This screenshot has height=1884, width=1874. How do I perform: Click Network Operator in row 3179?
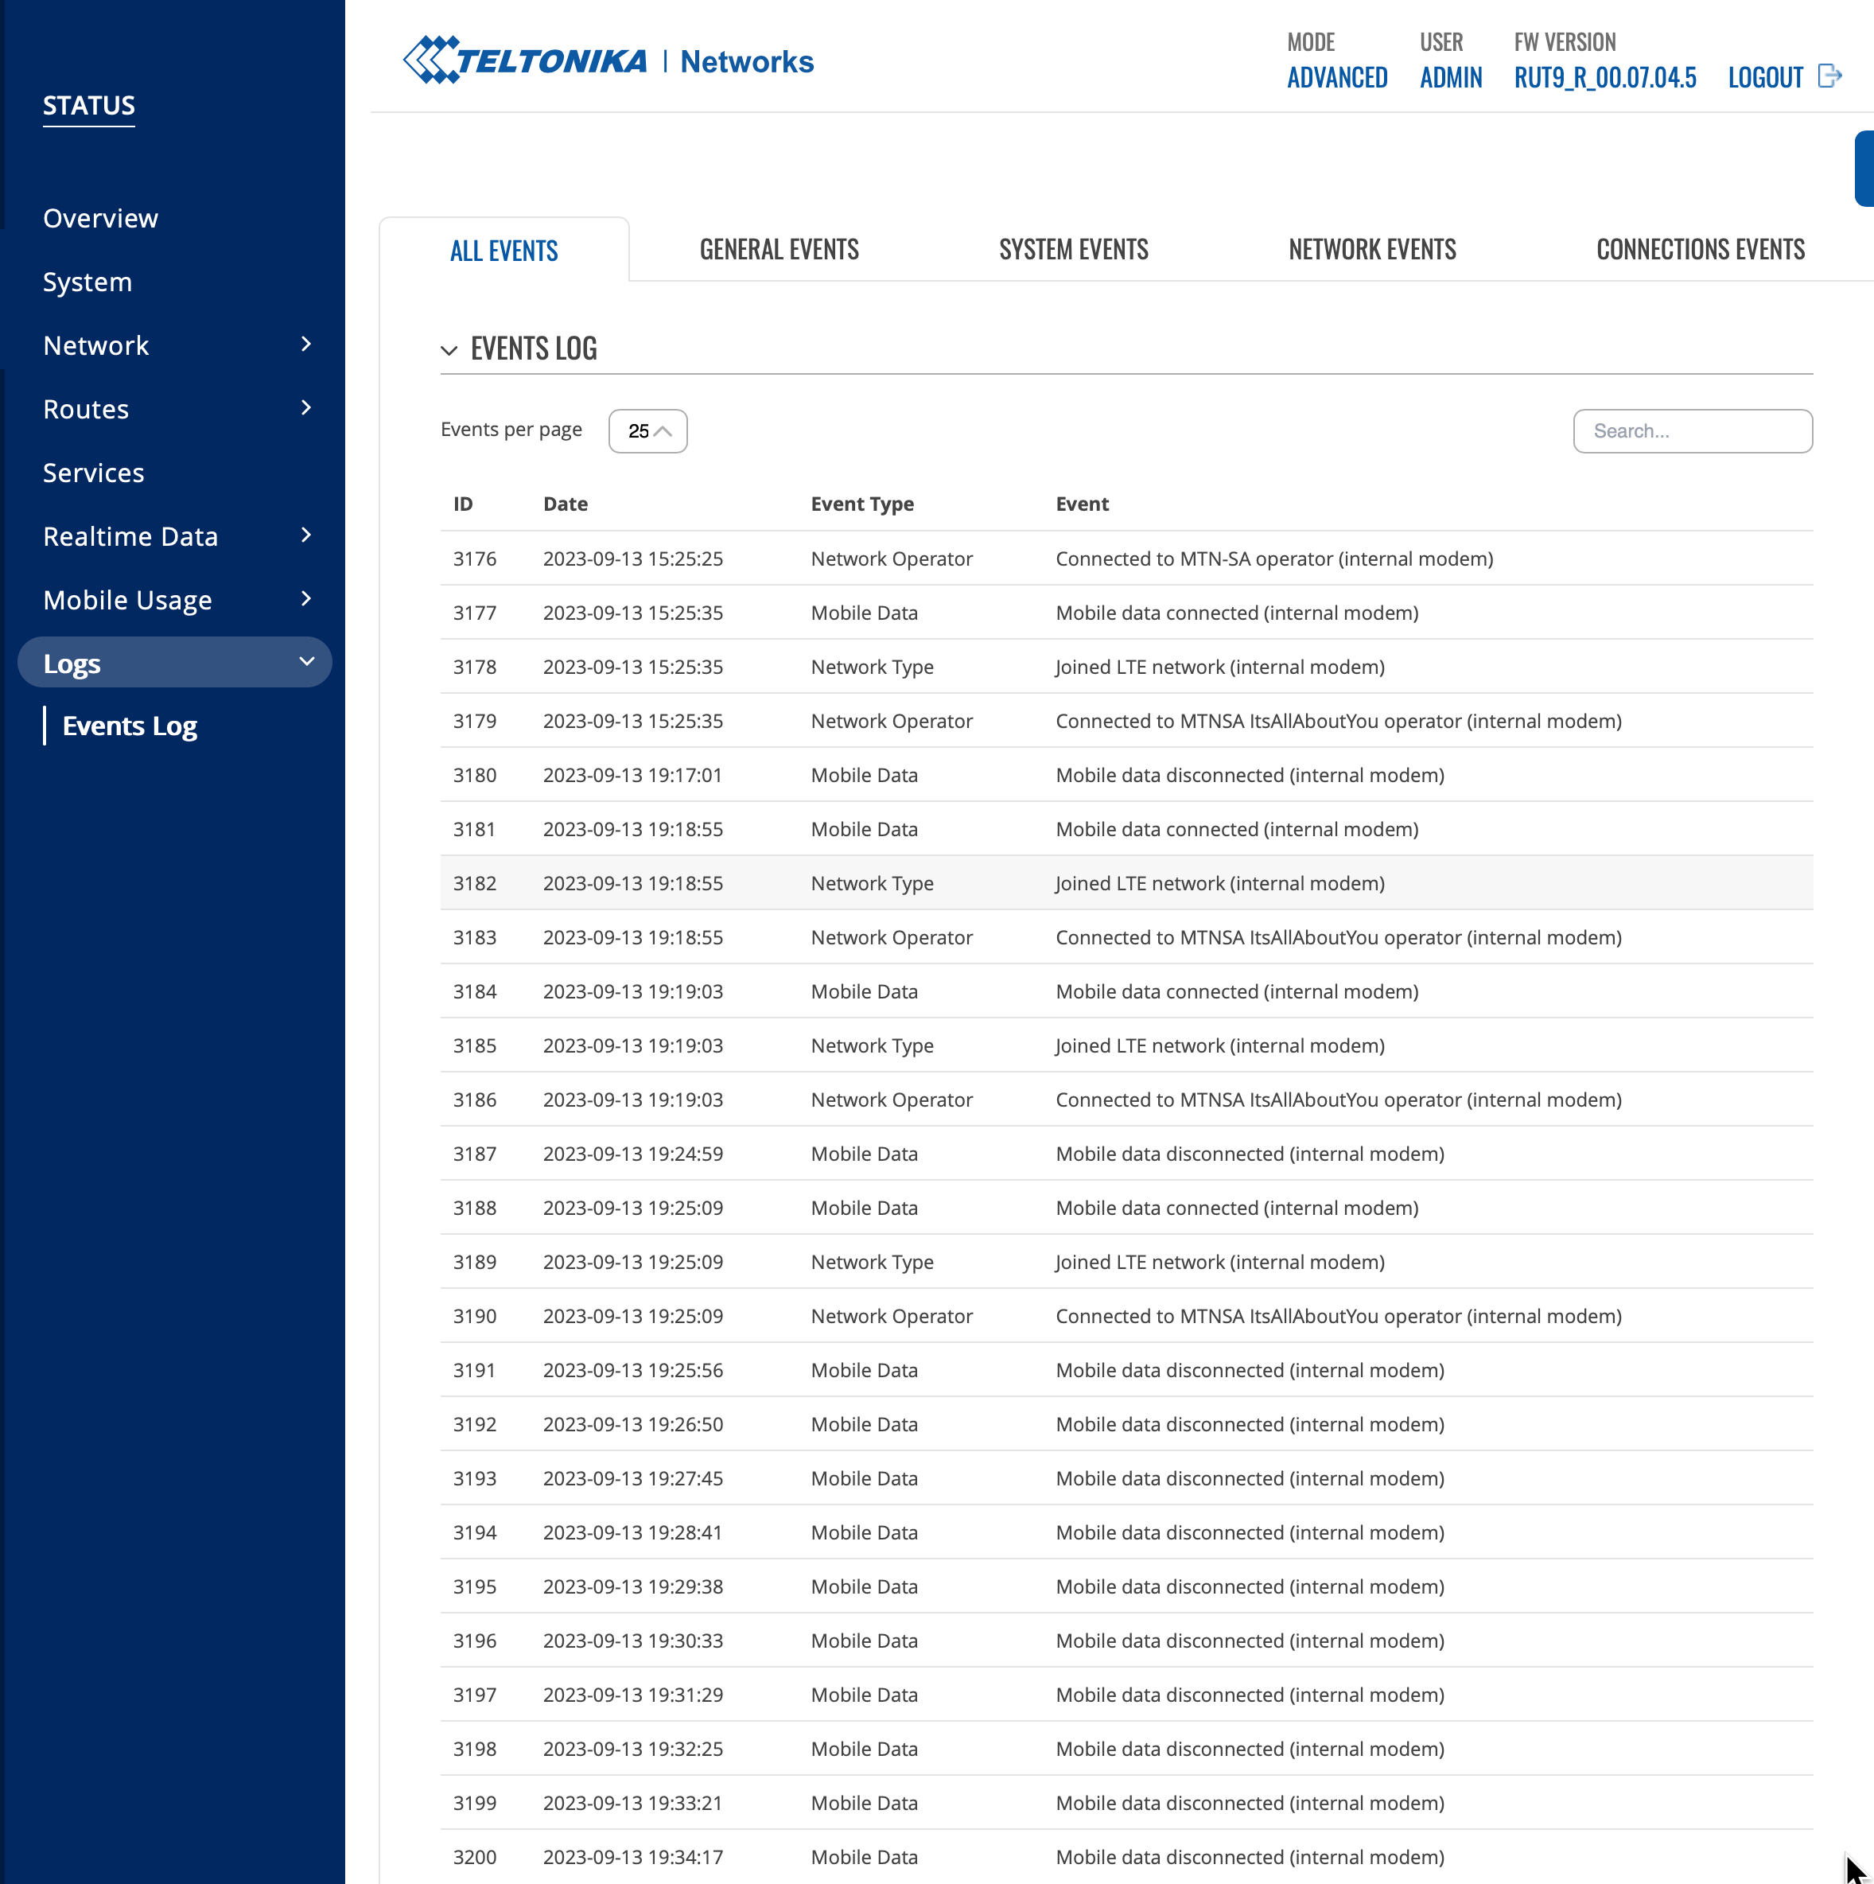pyautogui.click(x=891, y=721)
